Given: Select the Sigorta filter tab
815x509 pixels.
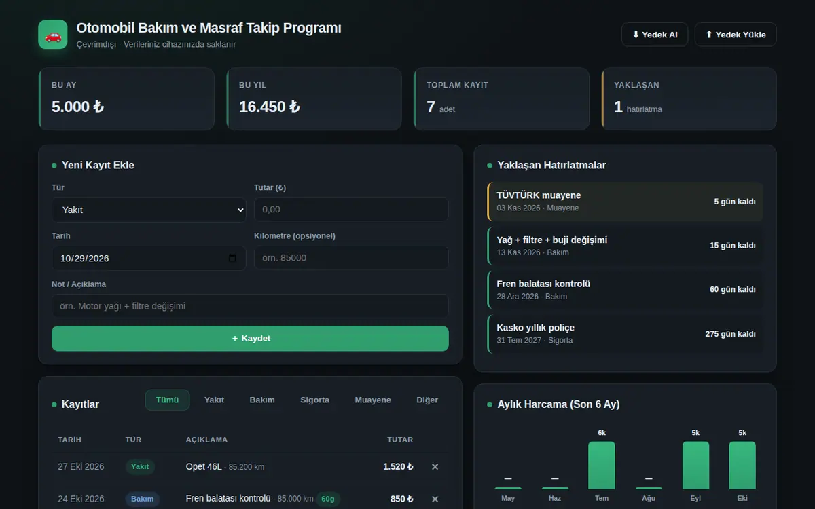Looking at the screenshot, I should pos(315,400).
